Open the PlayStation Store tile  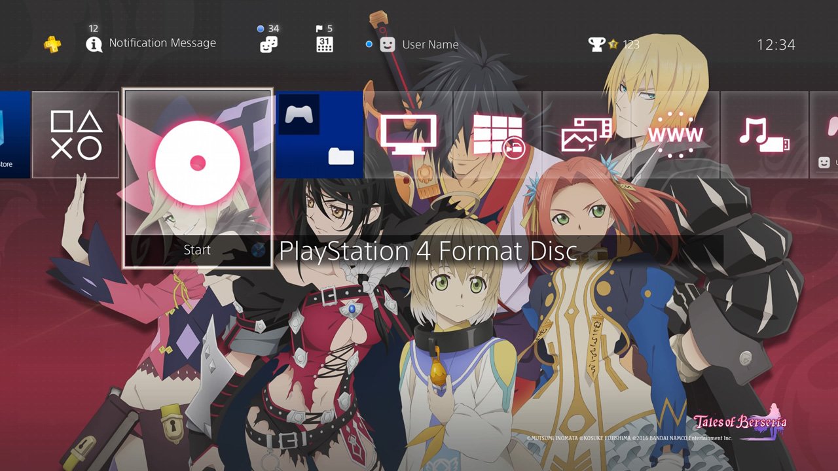[14, 135]
